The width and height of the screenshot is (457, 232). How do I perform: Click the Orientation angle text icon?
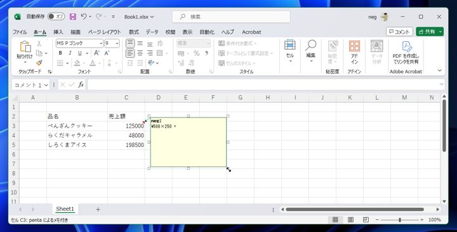click(x=151, y=63)
